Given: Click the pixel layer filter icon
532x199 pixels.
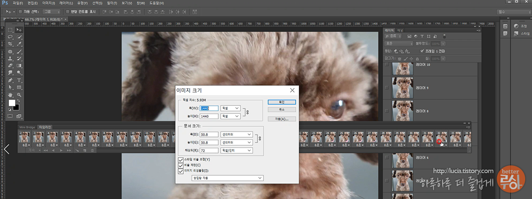Looking at the screenshot, I should click(409, 36).
